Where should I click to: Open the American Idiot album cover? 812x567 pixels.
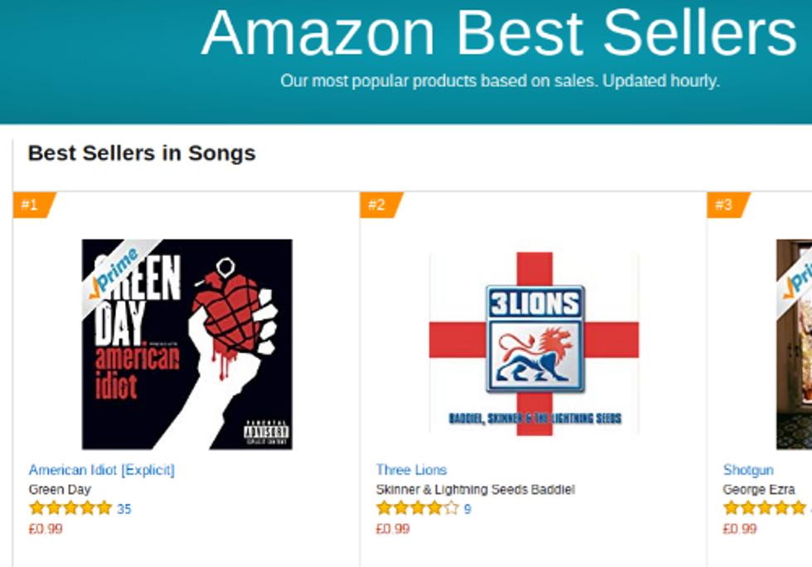[x=186, y=344]
